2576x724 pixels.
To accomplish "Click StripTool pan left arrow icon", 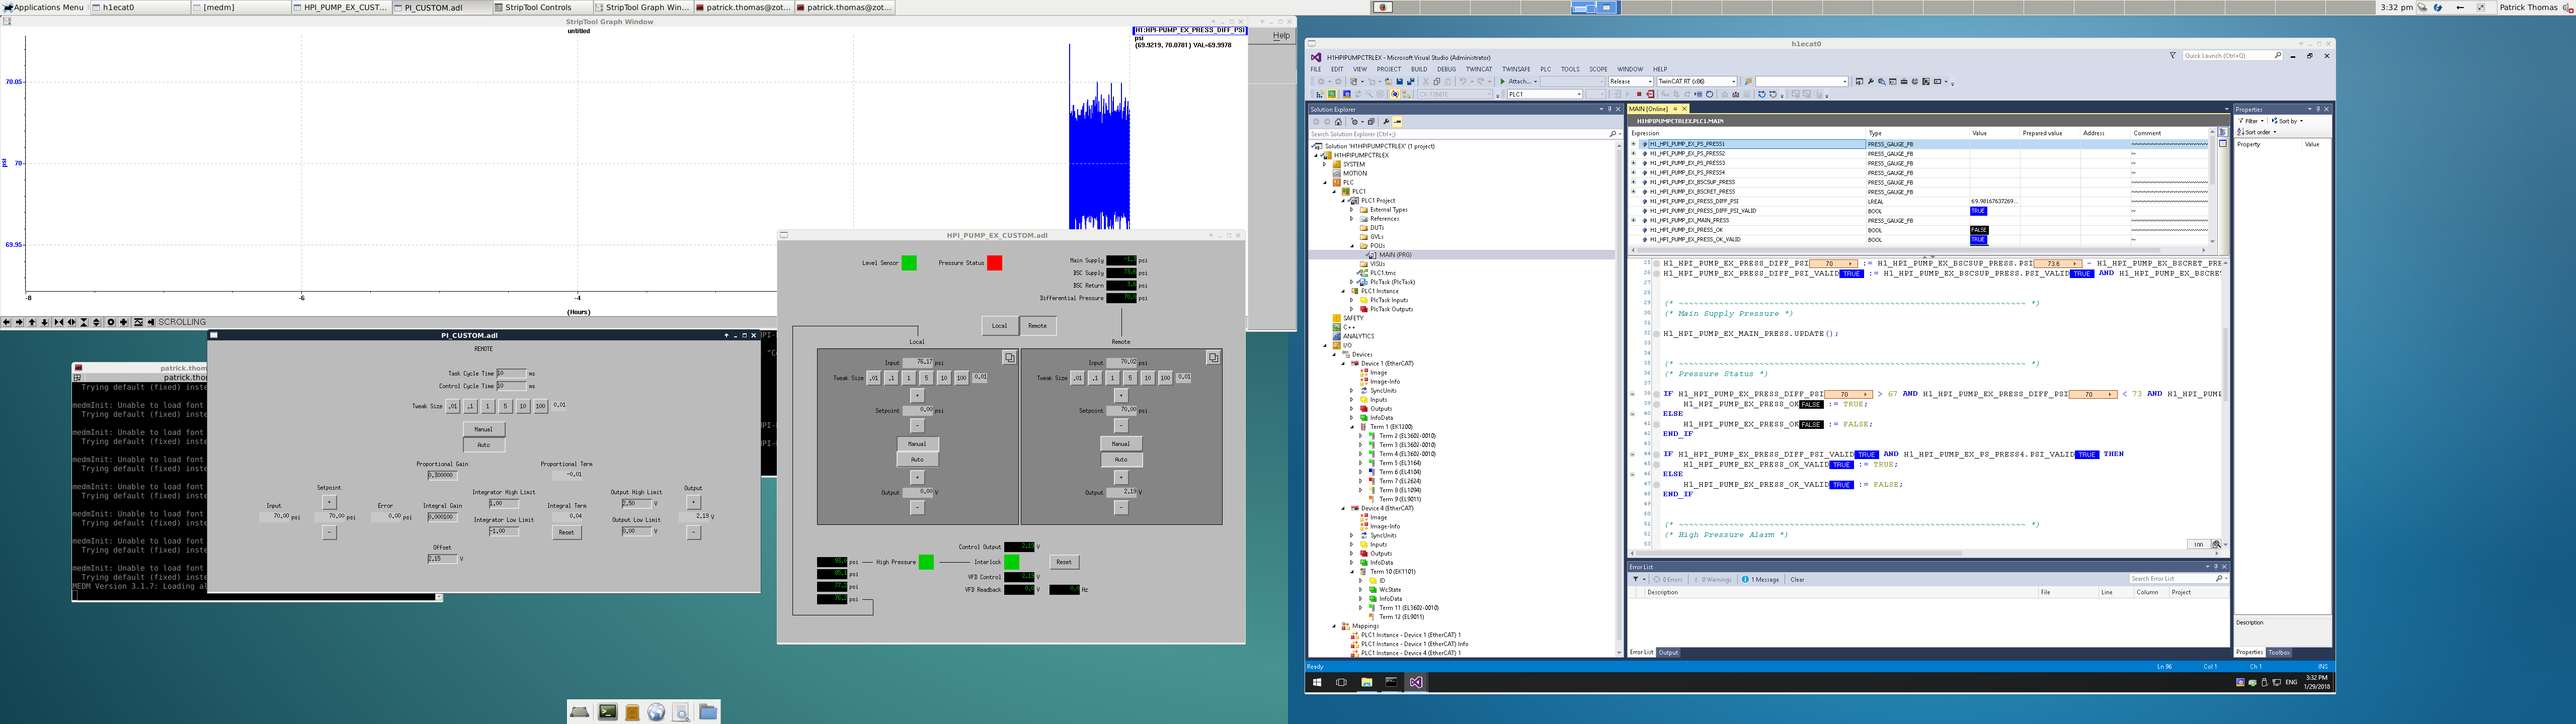I will click(x=7, y=322).
